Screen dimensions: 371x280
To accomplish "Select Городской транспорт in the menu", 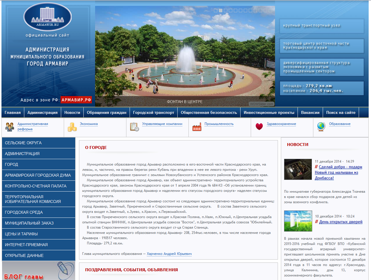I will click(x=154, y=112).
